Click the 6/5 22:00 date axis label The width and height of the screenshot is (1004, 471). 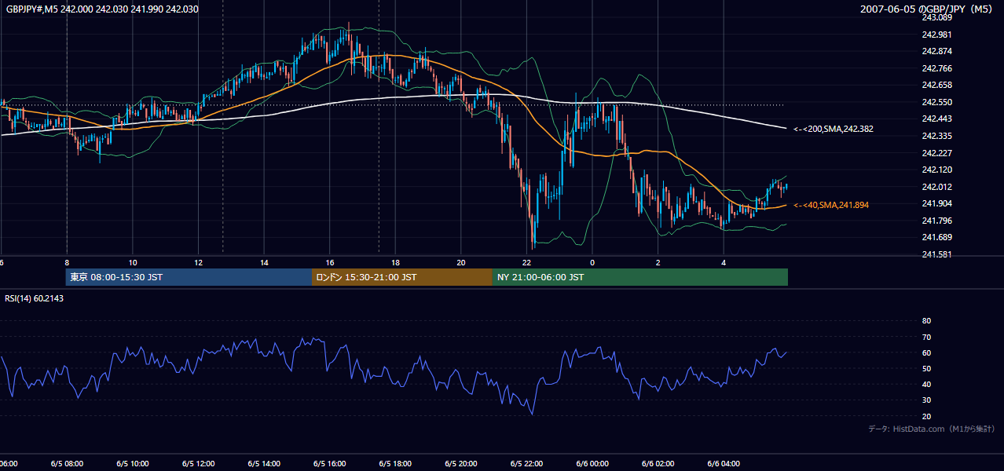(526, 464)
